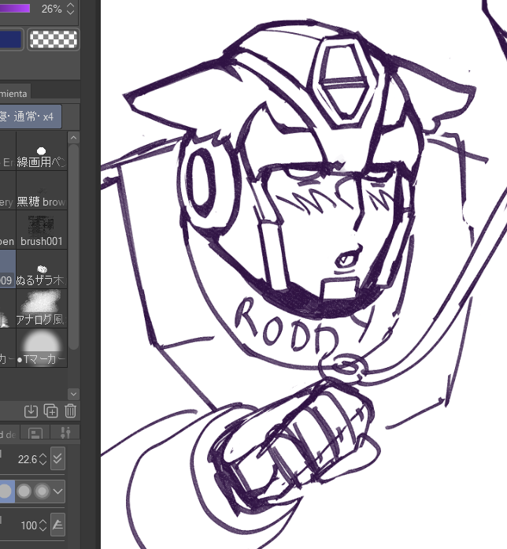The width and height of the screenshot is (507, 549).
Task: Expand the anti-aliasing options chevron
Action: point(58,492)
